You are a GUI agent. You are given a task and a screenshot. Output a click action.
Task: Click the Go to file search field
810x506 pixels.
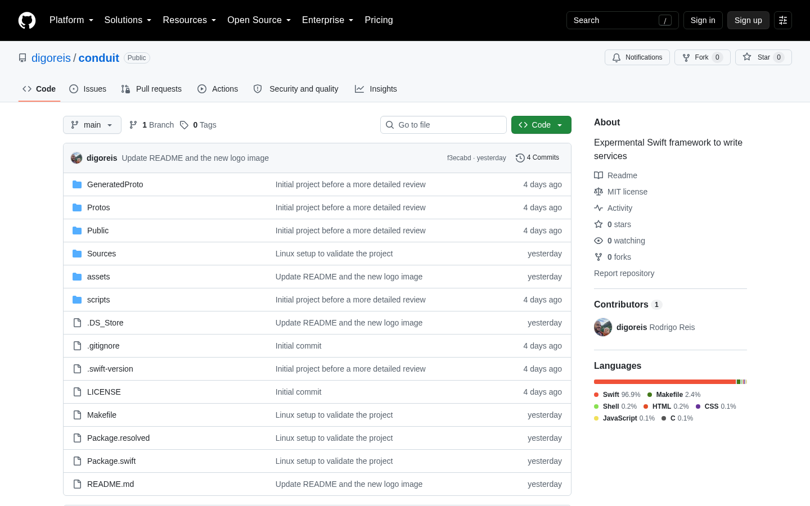tap(443, 125)
